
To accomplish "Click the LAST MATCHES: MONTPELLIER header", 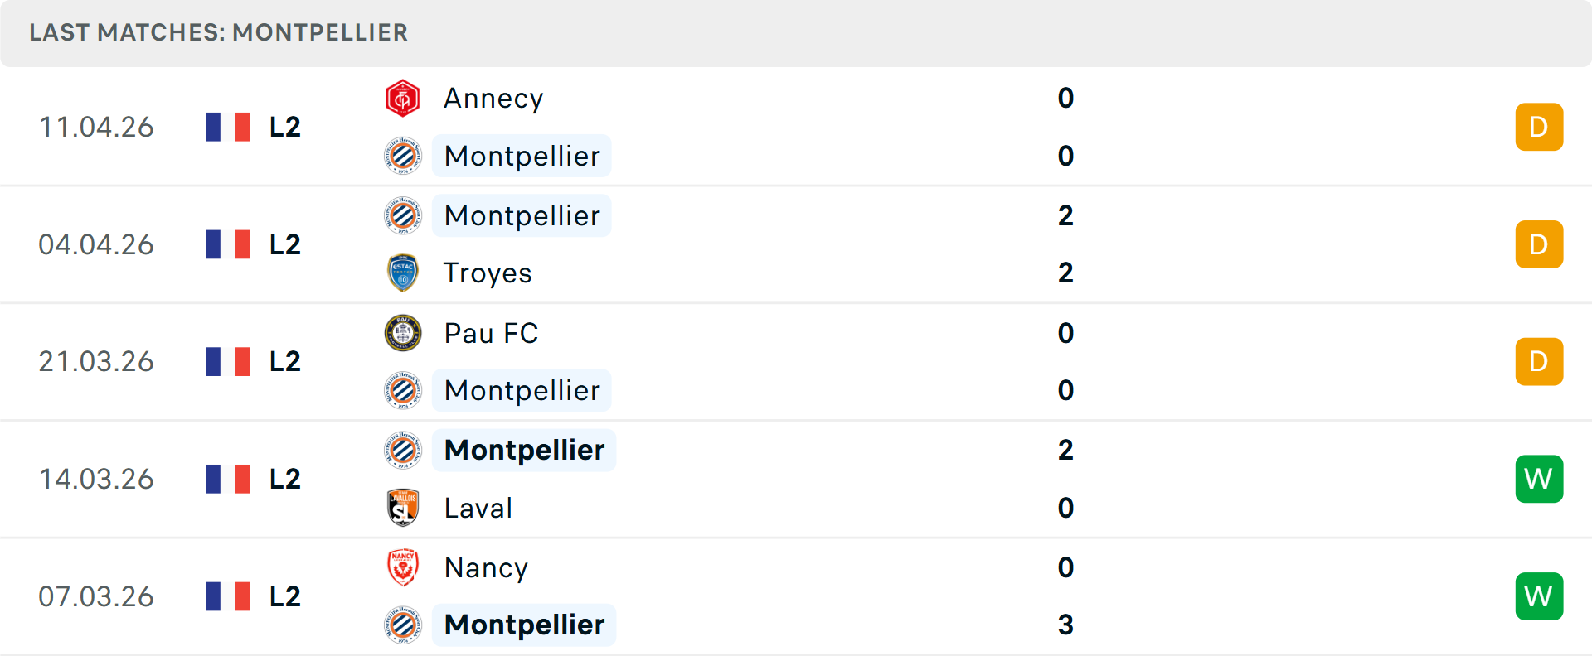I will [x=218, y=32].
